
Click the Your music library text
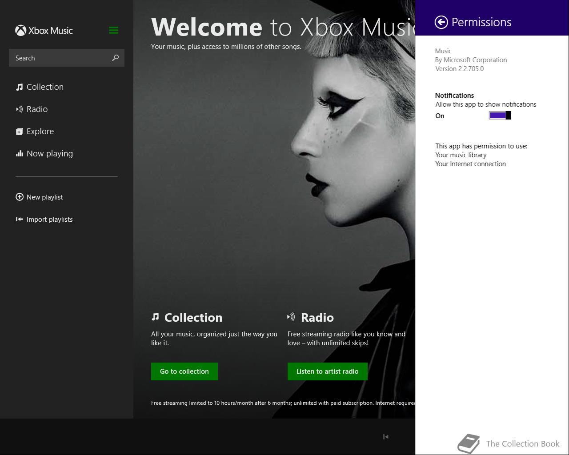tap(461, 155)
